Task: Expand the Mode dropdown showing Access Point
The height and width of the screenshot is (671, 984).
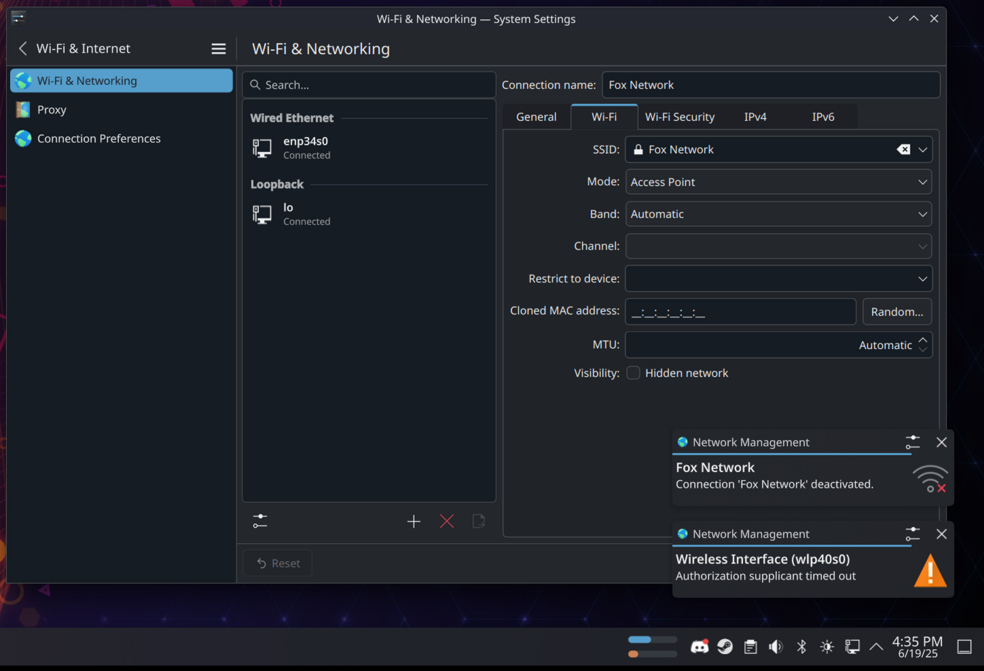Action: [x=778, y=182]
